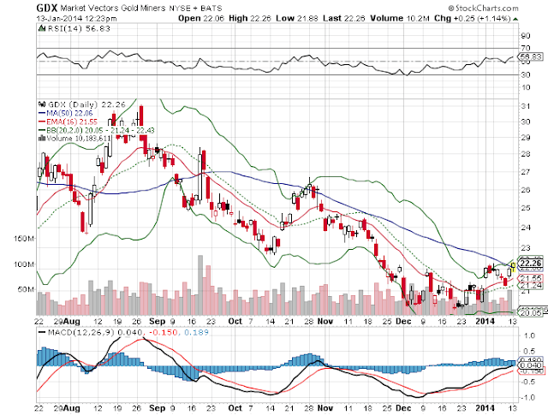Click the 1.0 level on MACD axis
The width and height of the screenshot is (548, 415).
click(x=529, y=335)
